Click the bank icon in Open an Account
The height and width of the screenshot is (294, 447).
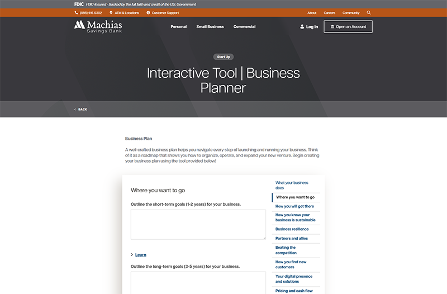point(332,26)
